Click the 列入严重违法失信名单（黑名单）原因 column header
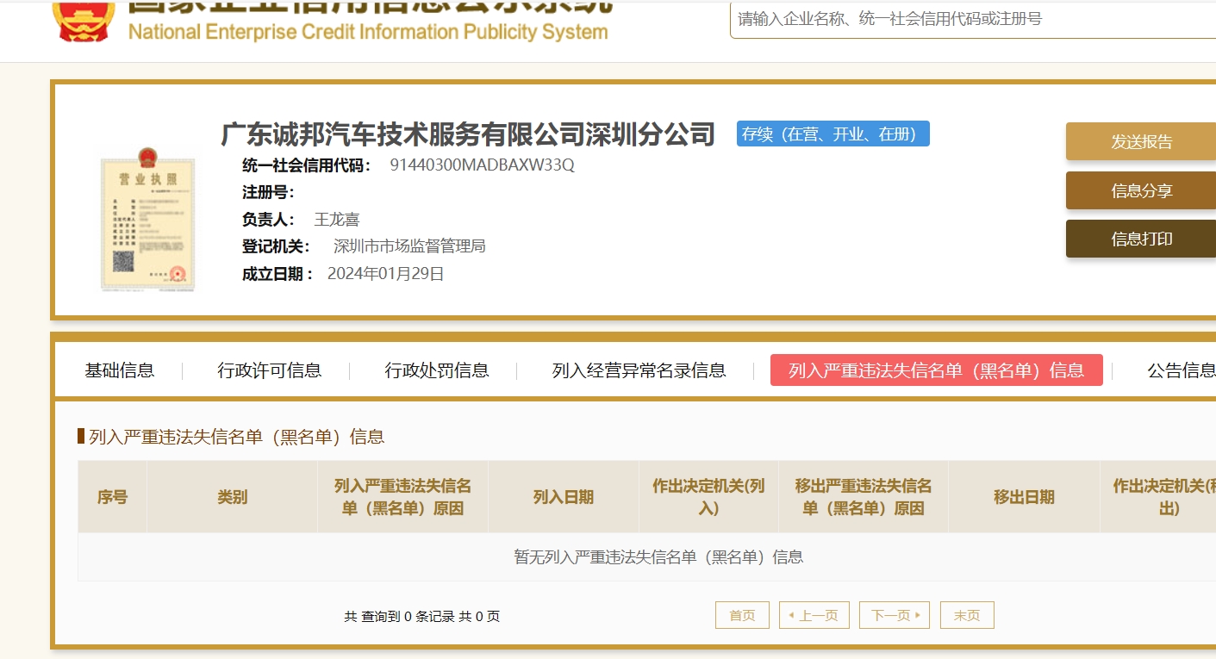 click(x=403, y=497)
